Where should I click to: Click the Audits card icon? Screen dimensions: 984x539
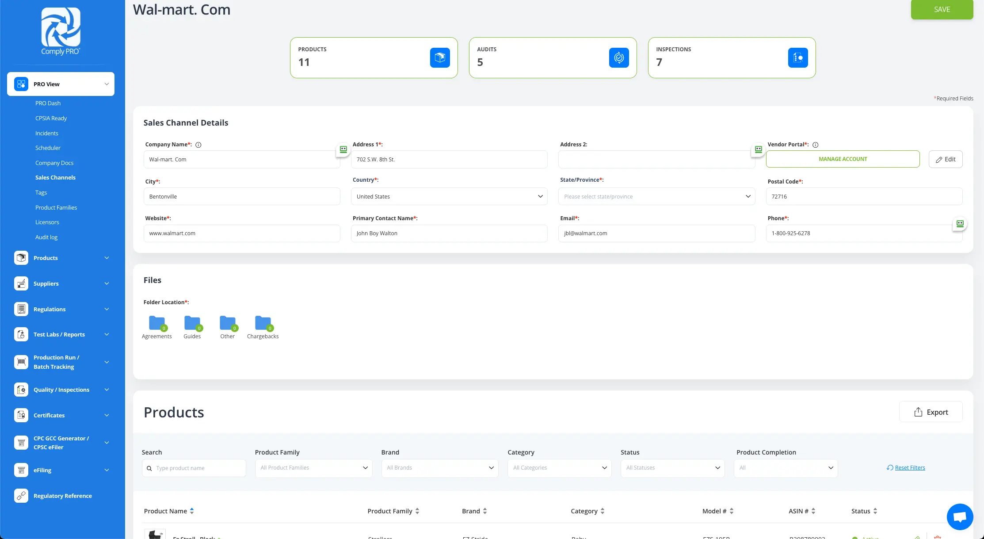click(618, 58)
